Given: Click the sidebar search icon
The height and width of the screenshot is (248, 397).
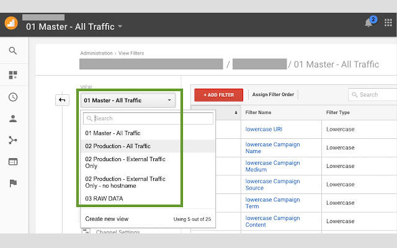Looking at the screenshot, I should (13, 51).
